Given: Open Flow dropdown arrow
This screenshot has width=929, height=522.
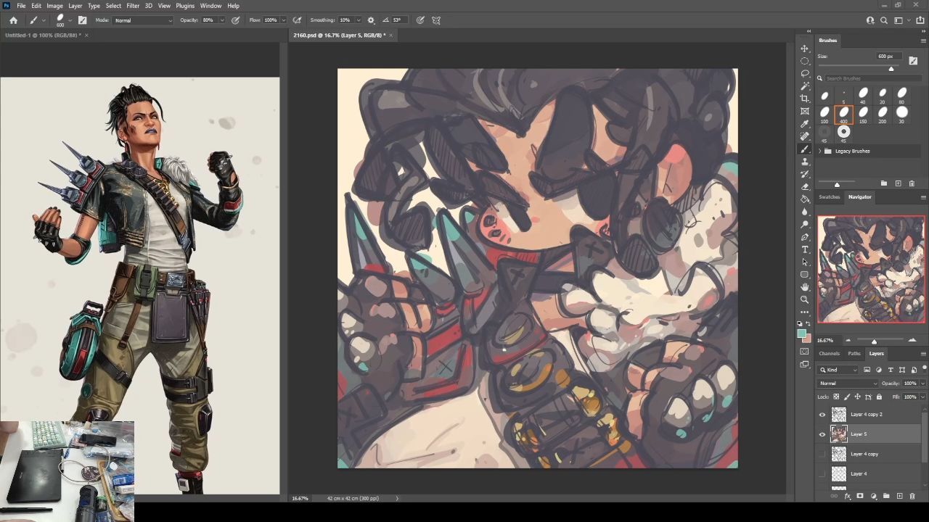Looking at the screenshot, I should click(x=283, y=20).
